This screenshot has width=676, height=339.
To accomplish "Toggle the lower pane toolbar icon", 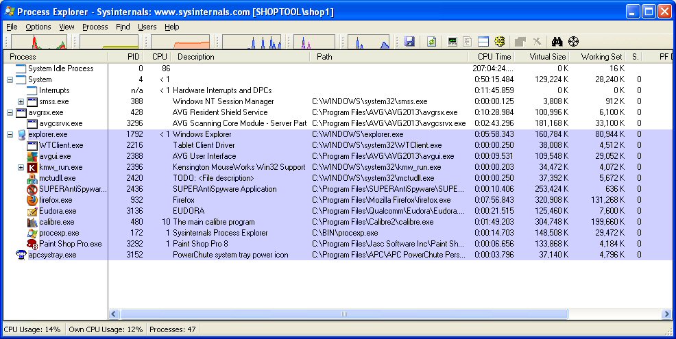I will [x=483, y=41].
